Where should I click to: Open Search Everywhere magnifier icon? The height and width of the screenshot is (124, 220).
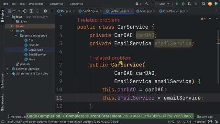click(203, 4)
